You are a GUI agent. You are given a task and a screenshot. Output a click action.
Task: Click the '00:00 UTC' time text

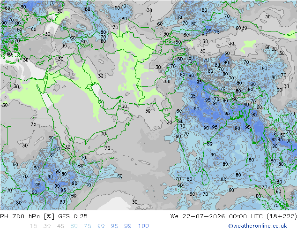click(x=245, y=216)
